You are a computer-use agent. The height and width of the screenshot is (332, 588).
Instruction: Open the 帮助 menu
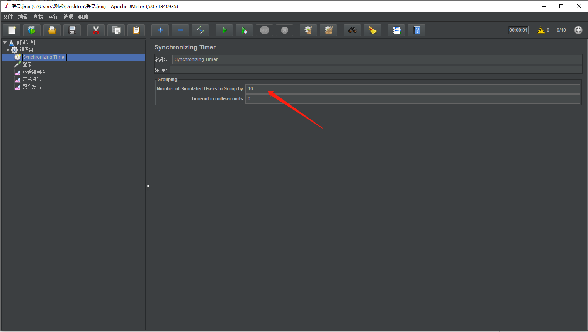click(83, 17)
